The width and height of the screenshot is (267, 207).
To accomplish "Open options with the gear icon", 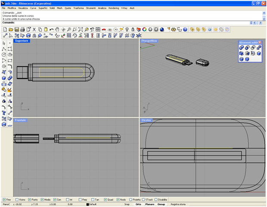I will coord(174,29).
